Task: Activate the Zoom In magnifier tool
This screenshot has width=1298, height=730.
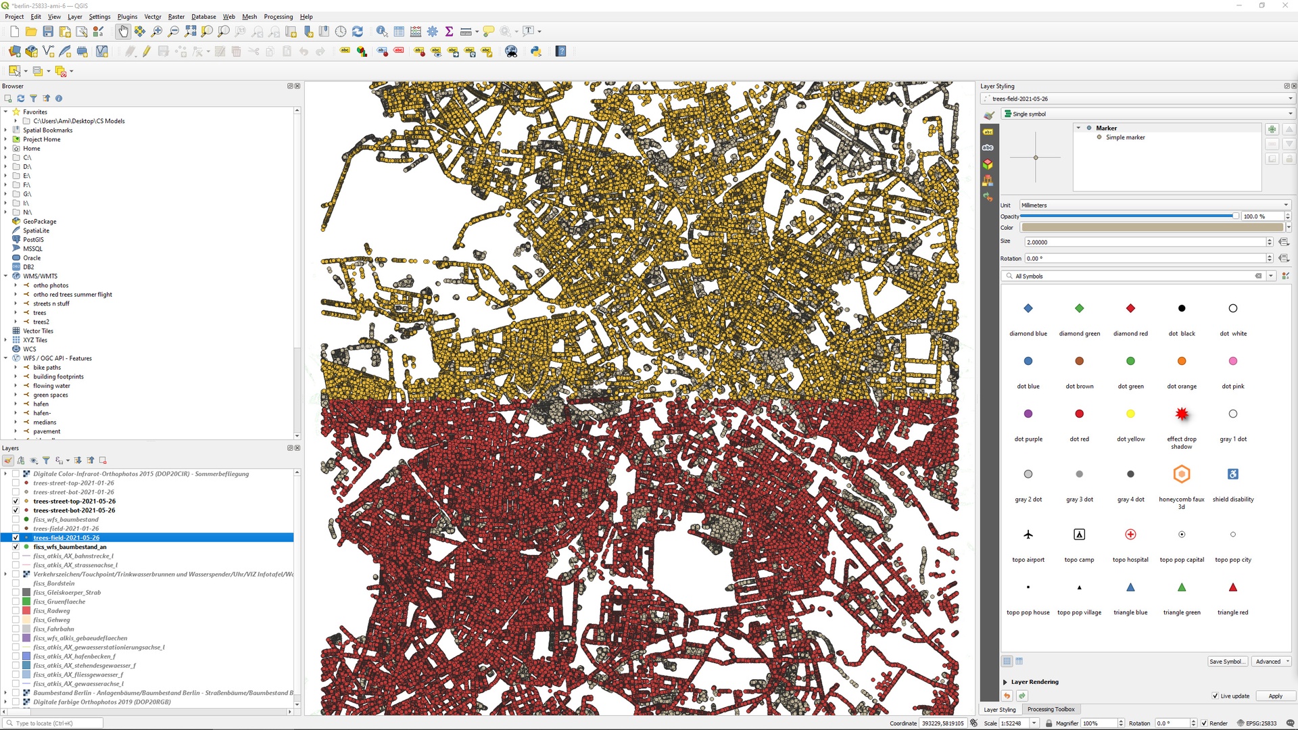Action: coord(155,31)
